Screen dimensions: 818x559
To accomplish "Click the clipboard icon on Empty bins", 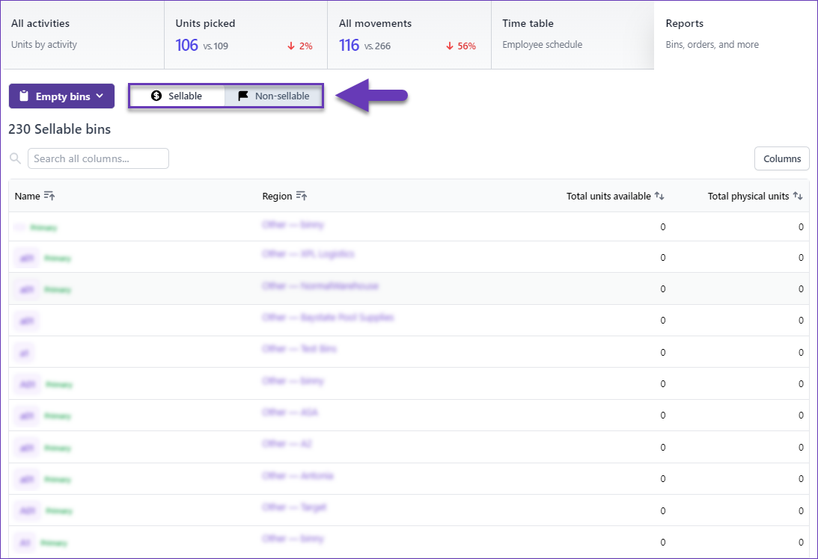I will [24, 96].
